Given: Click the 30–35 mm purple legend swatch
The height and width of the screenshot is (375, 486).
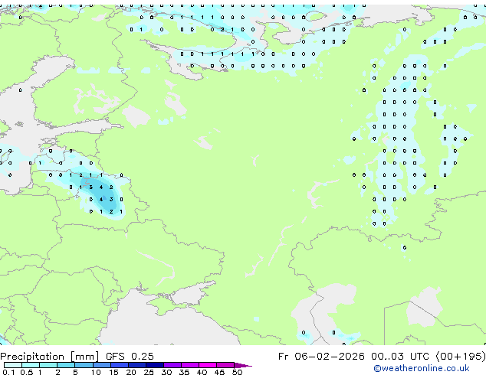Looking at the screenshot, I should [172, 365].
